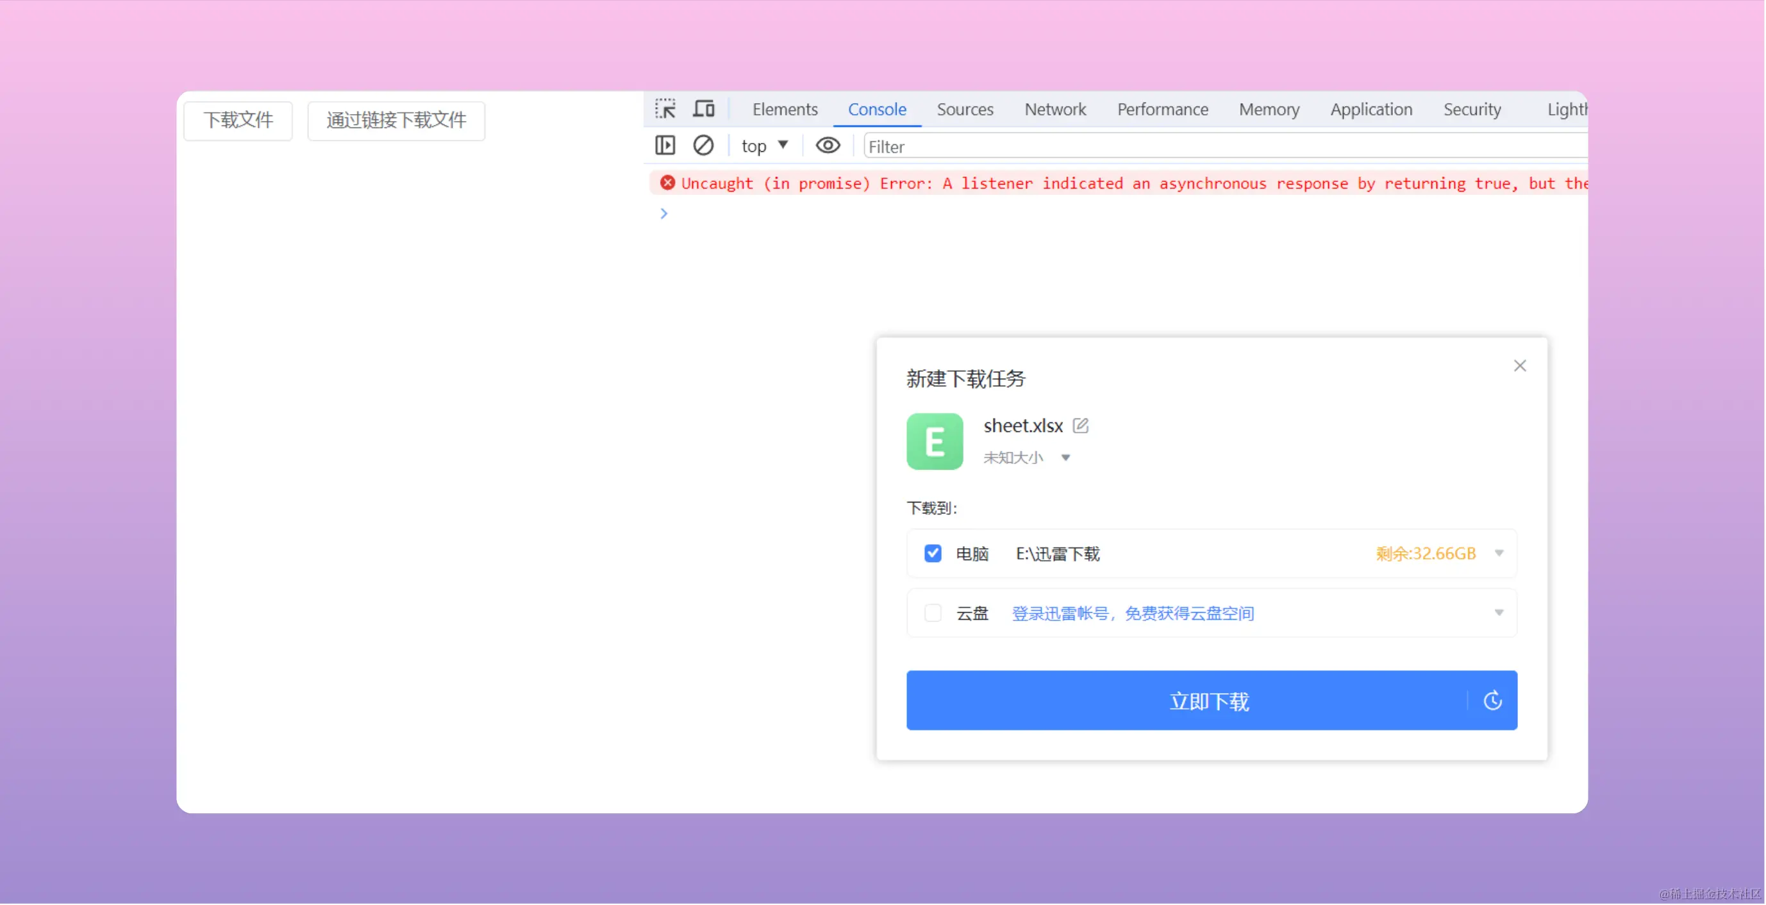Screen dimensions: 1766x905
Task: Expand the 云盘 row dropdown arrow
Action: (x=1499, y=613)
